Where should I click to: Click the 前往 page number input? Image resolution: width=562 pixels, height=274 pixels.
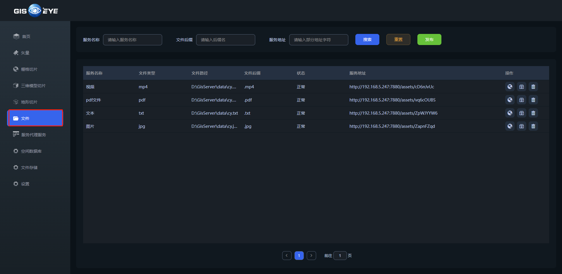coord(340,256)
